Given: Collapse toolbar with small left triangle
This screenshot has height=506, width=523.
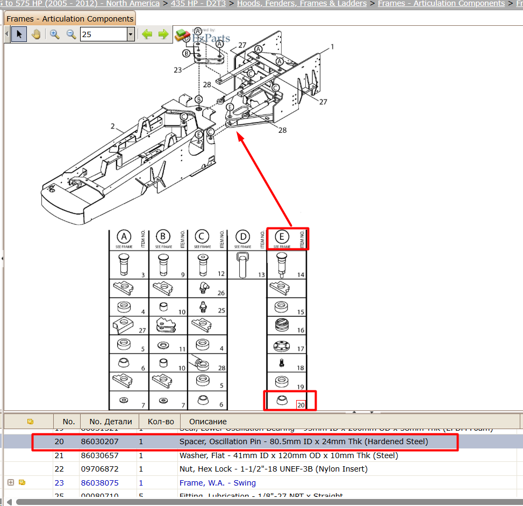Looking at the screenshot, I should pos(7,34).
